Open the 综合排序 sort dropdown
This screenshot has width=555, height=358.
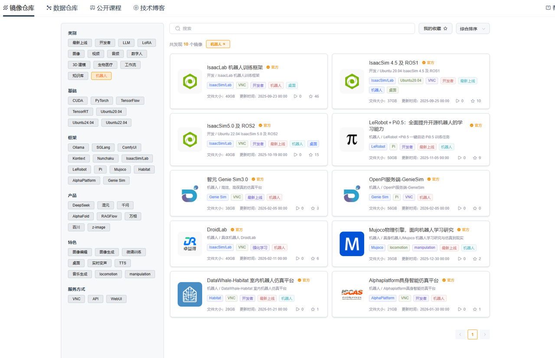click(x=473, y=29)
